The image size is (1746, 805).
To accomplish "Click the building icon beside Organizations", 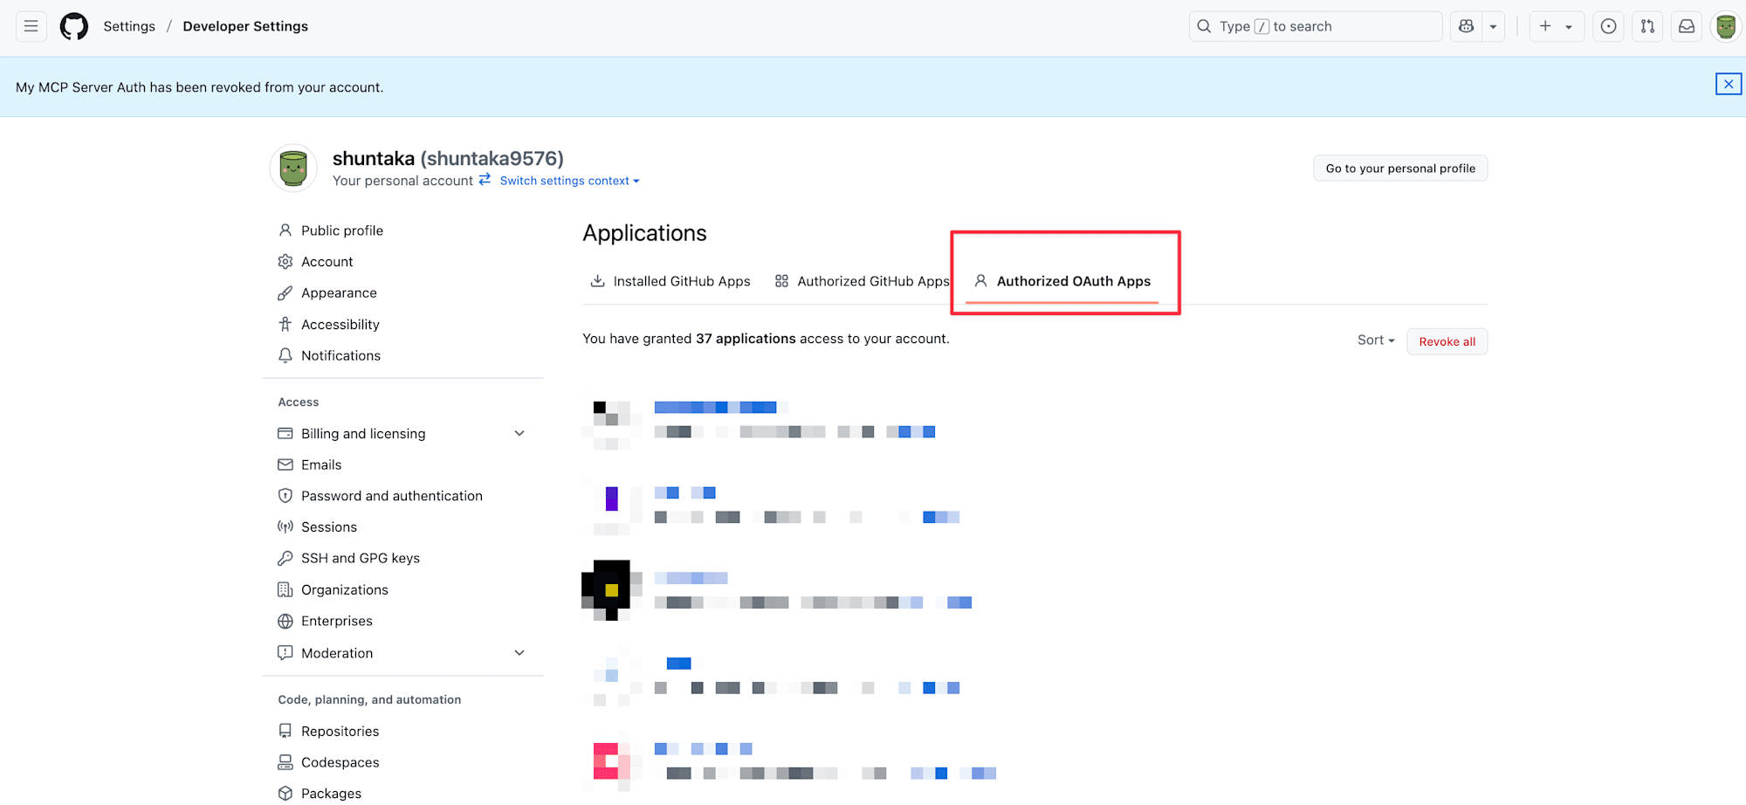I will [285, 590].
